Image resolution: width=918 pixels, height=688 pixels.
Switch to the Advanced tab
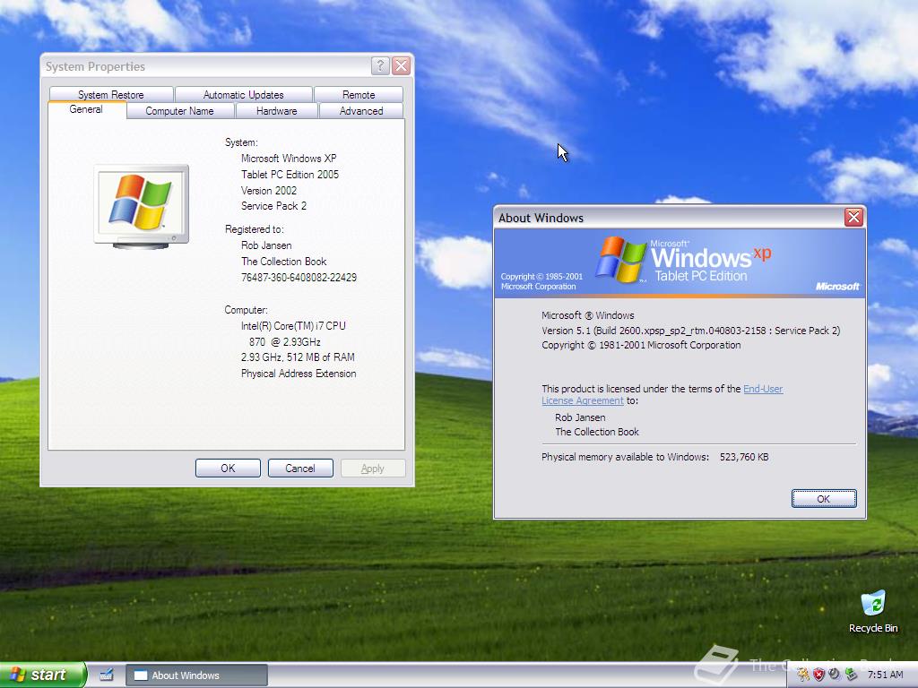point(360,110)
